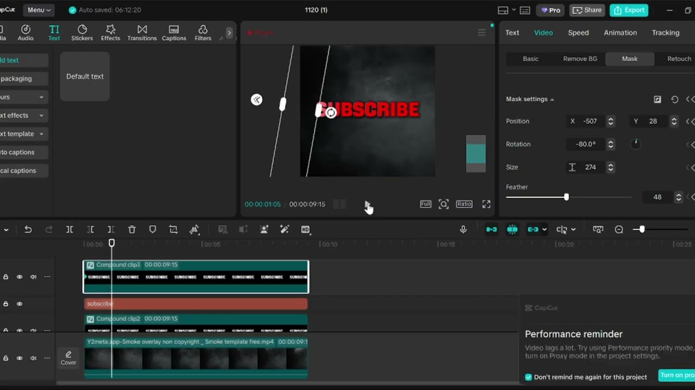
Task: Reset the mask settings
Action: (x=674, y=99)
